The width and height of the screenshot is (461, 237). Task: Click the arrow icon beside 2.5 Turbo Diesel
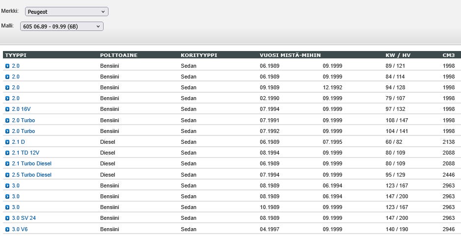(7, 175)
